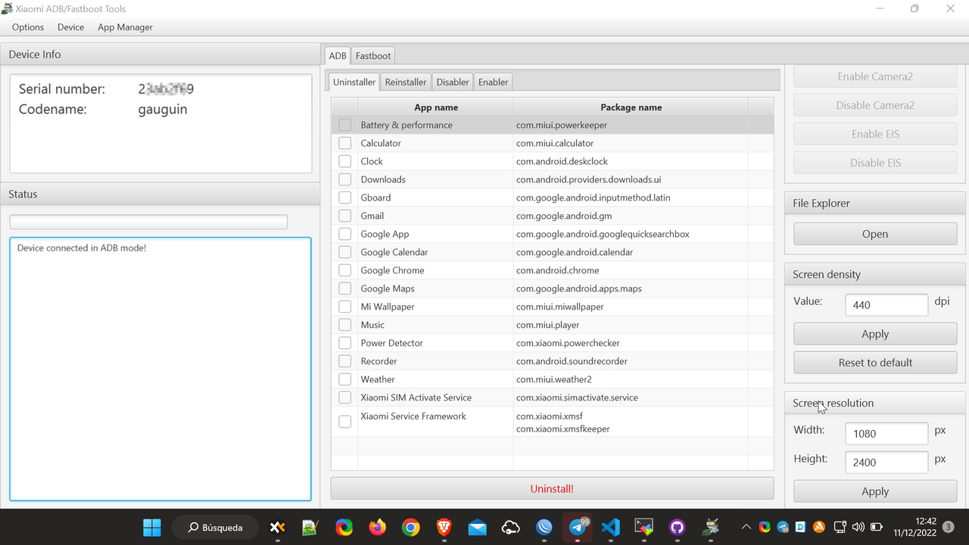This screenshot has width=969, height=545.
Task: Click the red Uninstall! button
Action: click(x=552, y=489)
